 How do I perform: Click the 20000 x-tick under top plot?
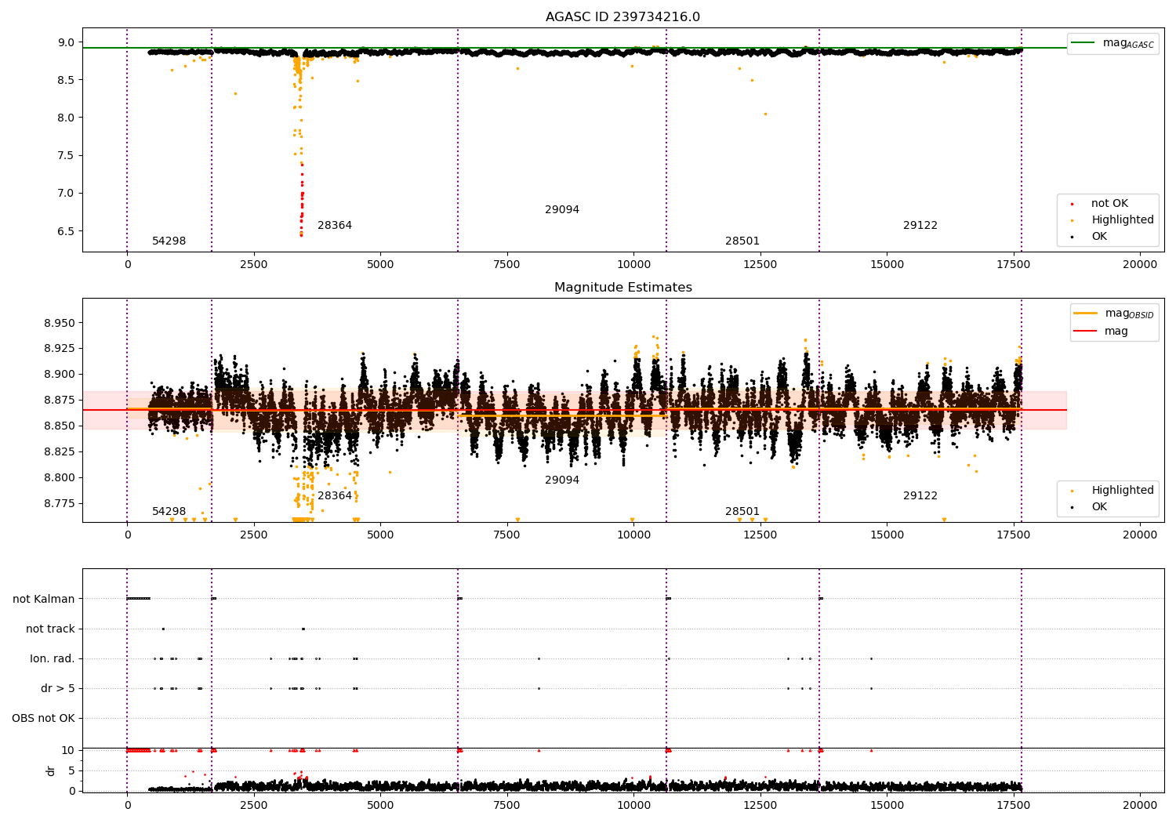(1140, 265)
